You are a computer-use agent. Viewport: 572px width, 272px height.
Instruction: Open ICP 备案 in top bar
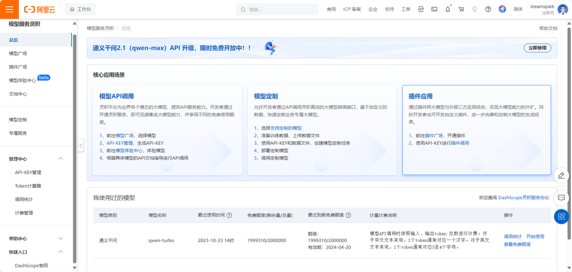[x=352, y=9]
